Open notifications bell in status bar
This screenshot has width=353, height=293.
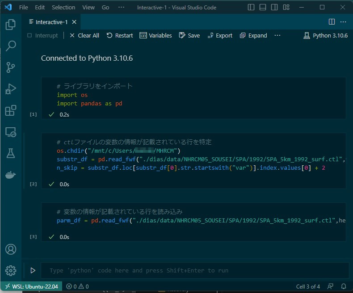(344, 286)
